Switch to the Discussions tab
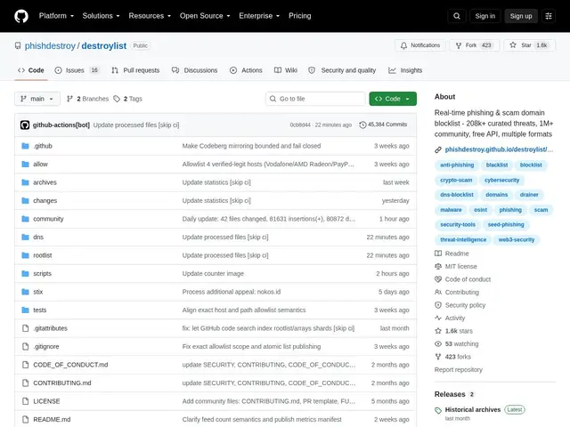This screenshot has width=570, height=427. [x=194, y=70]
